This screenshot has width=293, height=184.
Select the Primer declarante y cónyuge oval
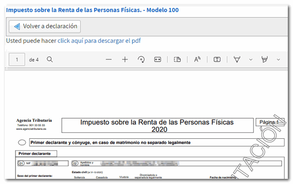(x=22, y=143)
